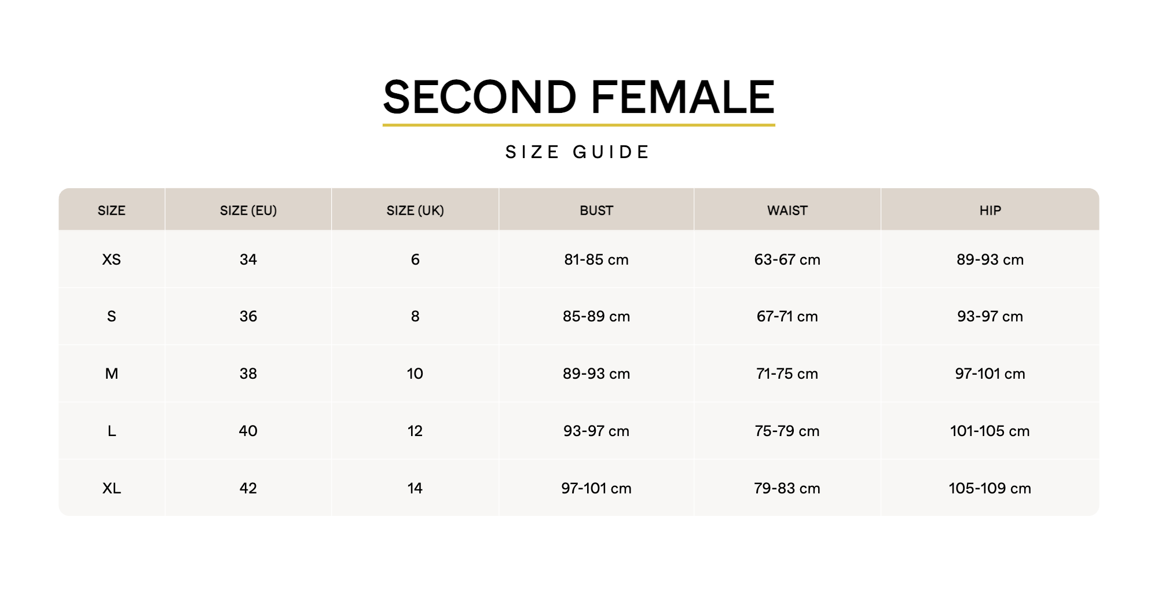
Task: Select the SIZE column header
Action: [x=112, y=211]
